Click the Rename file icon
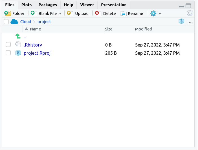 tap(123, 13)
